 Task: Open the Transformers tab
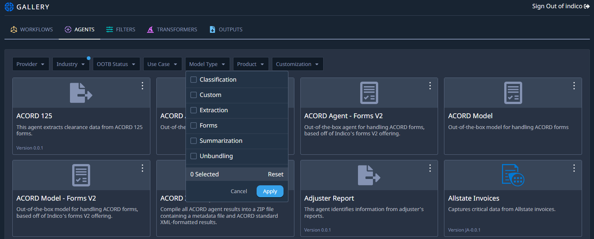pyautogui.click(x=172, y=29)
